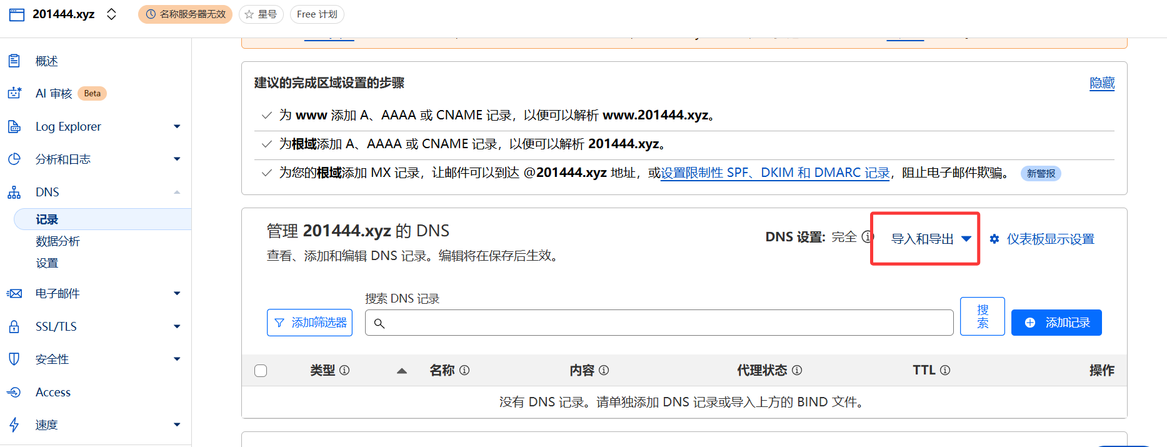Click the Overview (概述) clipboard icon
Viewport: 1167px width, 447px height.
pos(14,61)
